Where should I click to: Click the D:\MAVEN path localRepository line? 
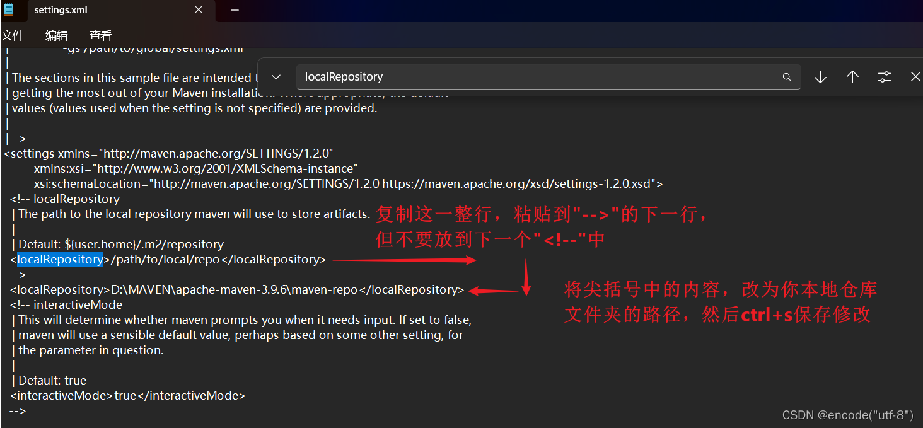pos(233,289)
